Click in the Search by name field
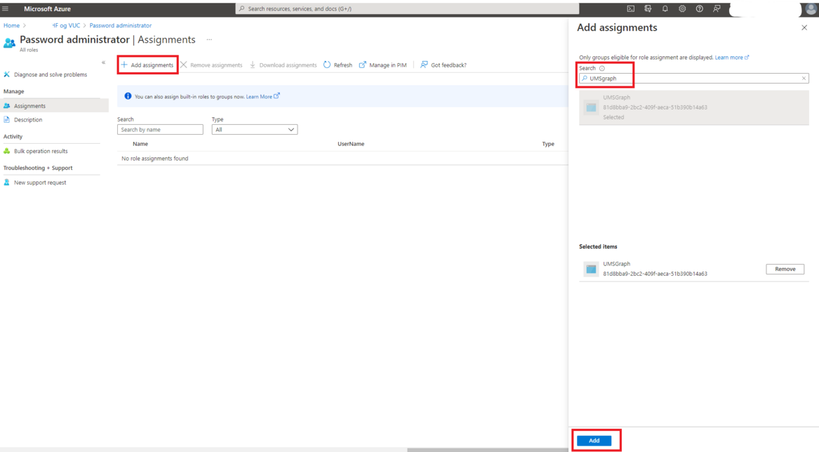Screen dimensions: 819x452 tap(160, 130)
